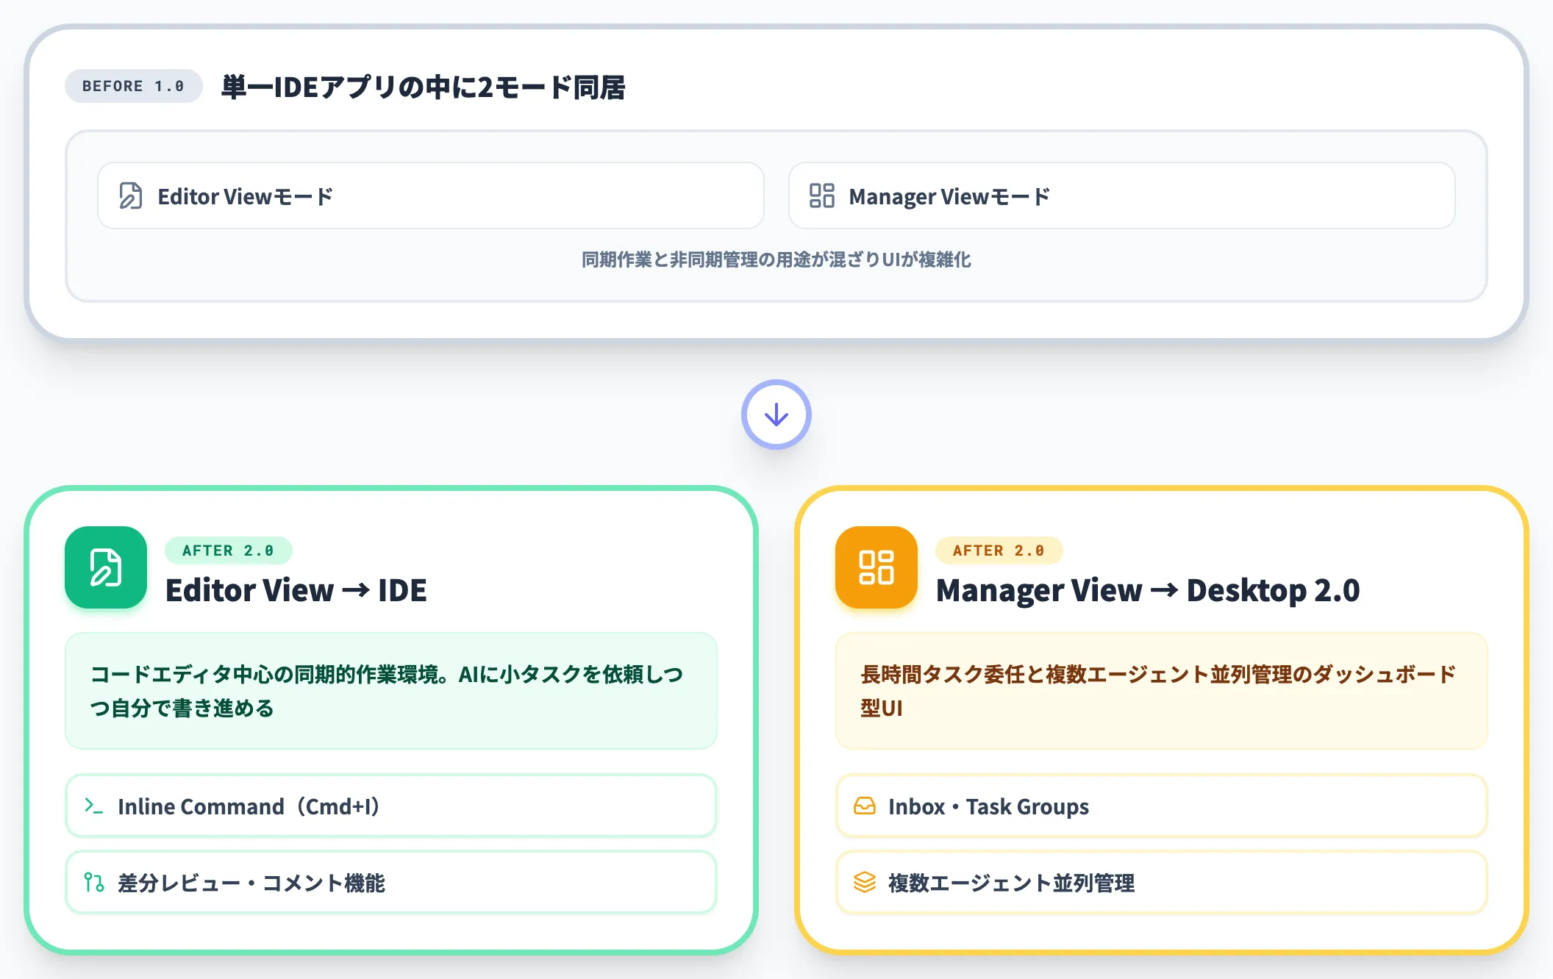Open the Inline Command (Cmd+I) item
1553x979 pixels.
coord(391,806)
